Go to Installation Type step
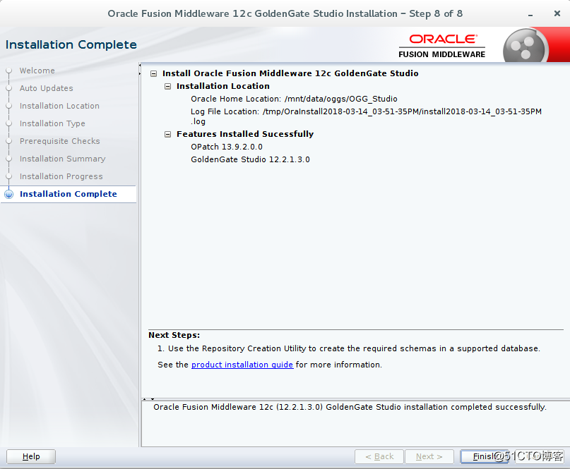This screenshot has height=469, width=570. [52, 123]
